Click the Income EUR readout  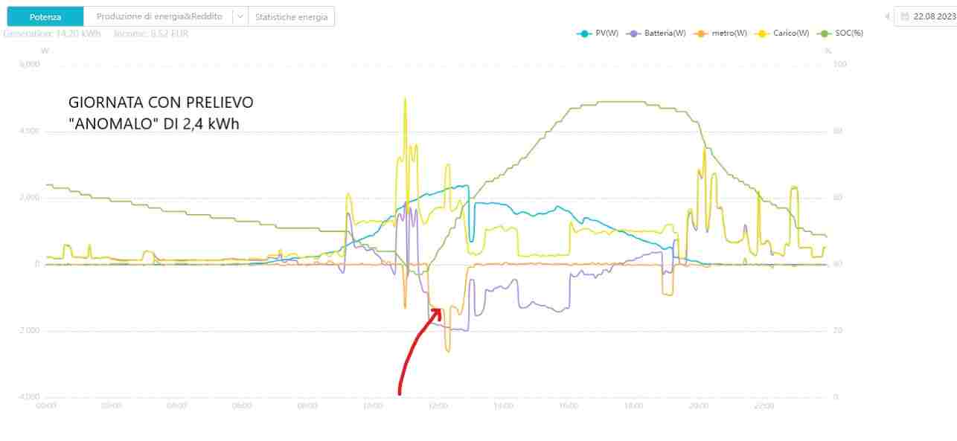pyautogui.click(x=151, y=33)
